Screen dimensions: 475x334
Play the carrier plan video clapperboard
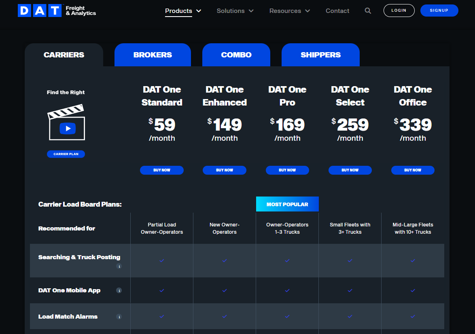point(67,123)
